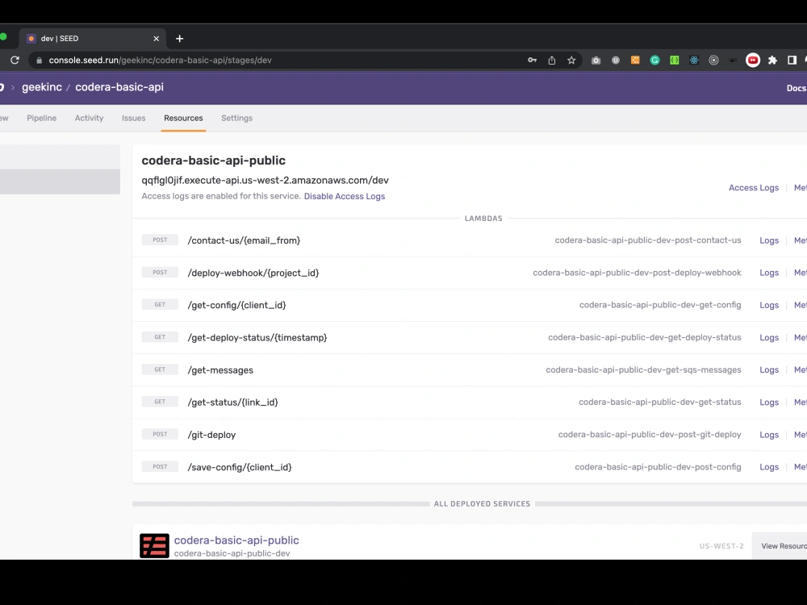807x605 pixels.
Task: Click the /contact-us/{email_from} route
Action: 244,240
